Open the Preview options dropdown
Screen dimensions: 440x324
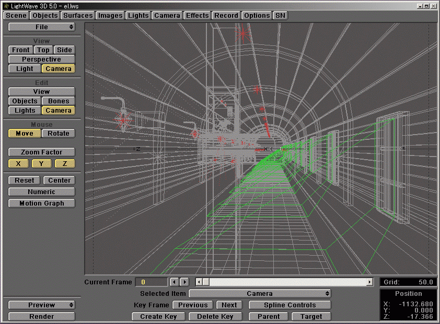[x=41, y=305]
